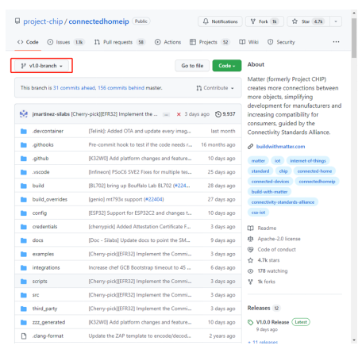This screenshot has width=362, height=353.
Task: Open the zzz_generated folder icon
Action: [x=24, y=322]
